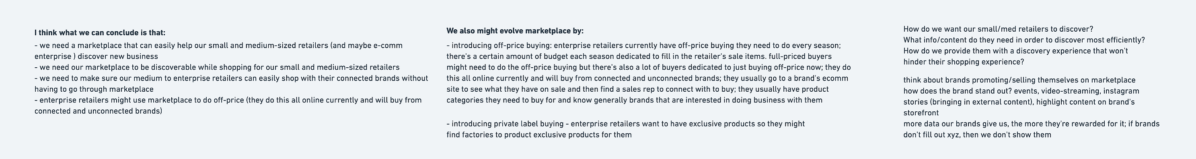Click the heading 'I think what we can conclude is that:'
1196x159 pixels.
click(x=100, y=33)
